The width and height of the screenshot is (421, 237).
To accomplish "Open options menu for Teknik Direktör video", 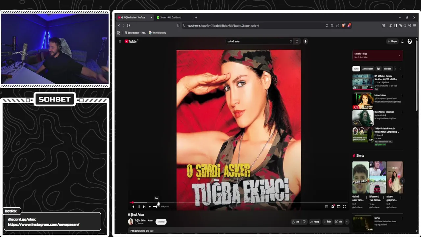I will (402, 129).
